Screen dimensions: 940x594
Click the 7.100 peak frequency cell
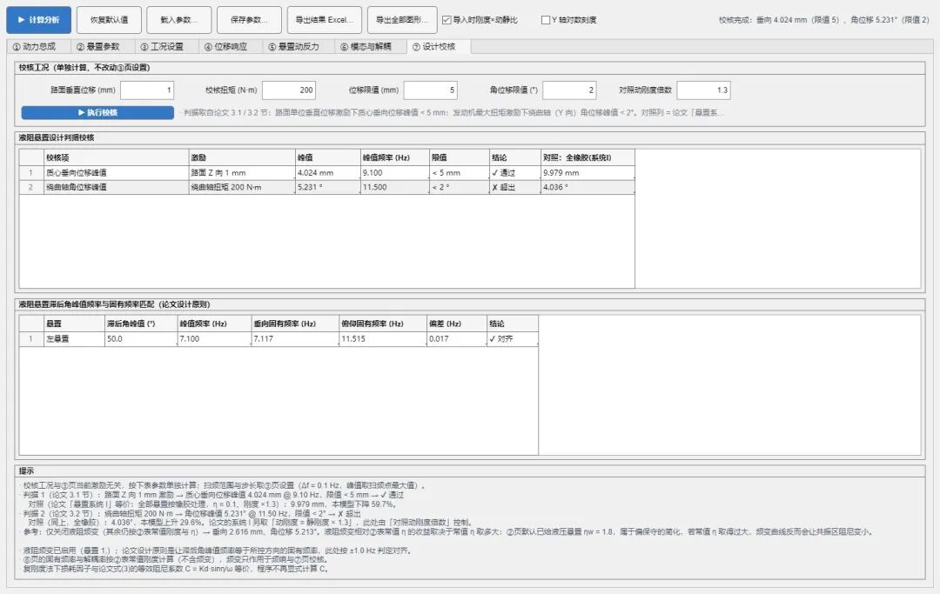[215, 338]
